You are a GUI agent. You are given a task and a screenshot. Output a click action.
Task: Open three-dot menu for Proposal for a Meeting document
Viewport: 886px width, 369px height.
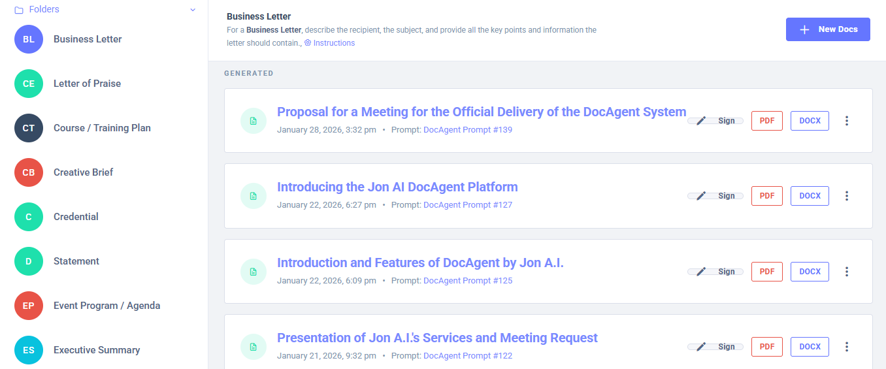click(x=847, y=121)
